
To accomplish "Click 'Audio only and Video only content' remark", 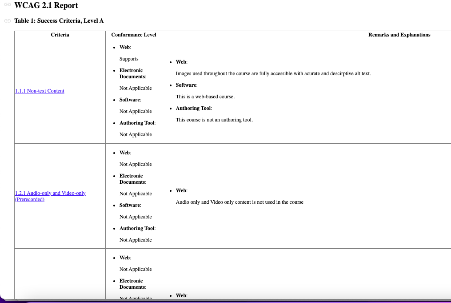I will click(x=239, y=202).
